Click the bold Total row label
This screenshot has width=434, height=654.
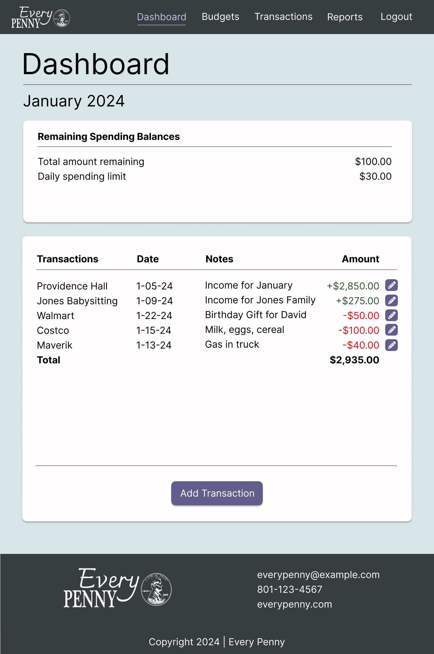pyautogui.click(x=49, y=360)
